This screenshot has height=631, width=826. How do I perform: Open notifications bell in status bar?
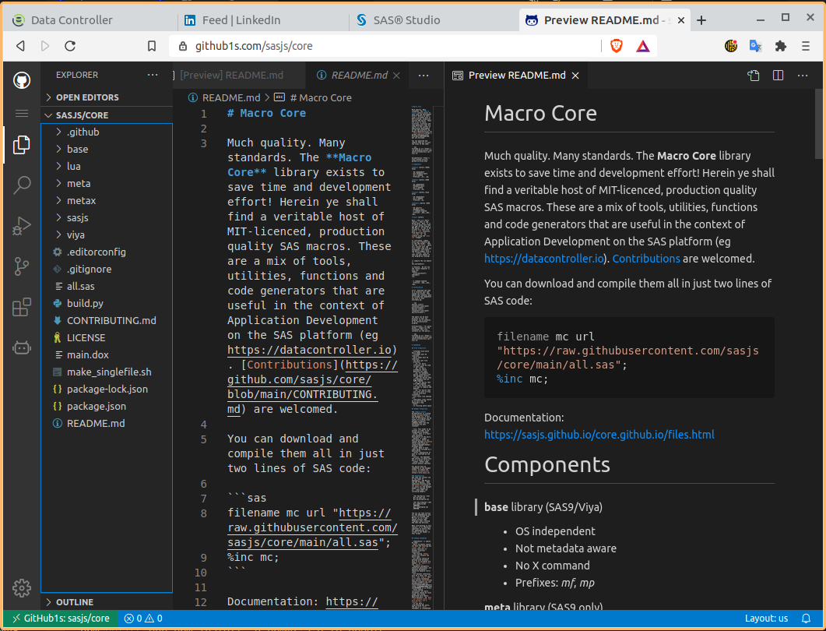(x=806, y=619)
